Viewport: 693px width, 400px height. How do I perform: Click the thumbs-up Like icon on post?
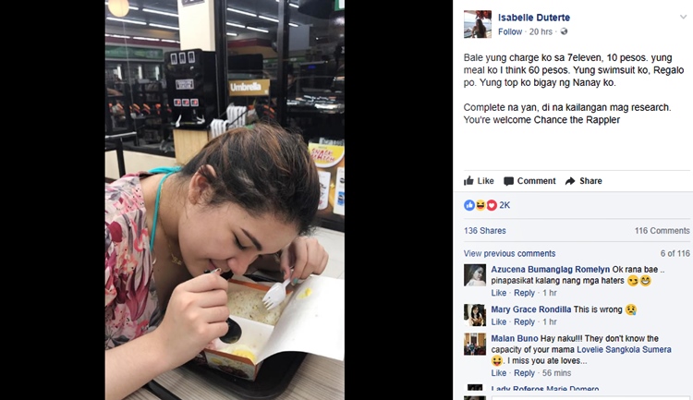468,181
